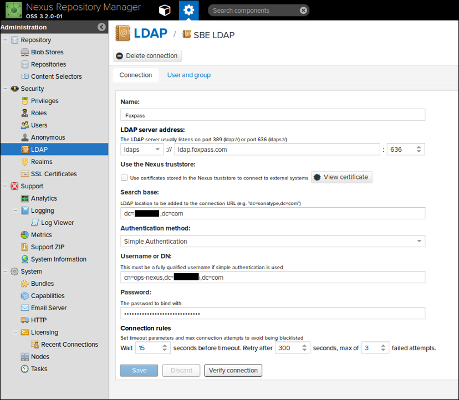Collapse the Logging tree node
Viewport: 459px width, 400px height.
point(15,211)
